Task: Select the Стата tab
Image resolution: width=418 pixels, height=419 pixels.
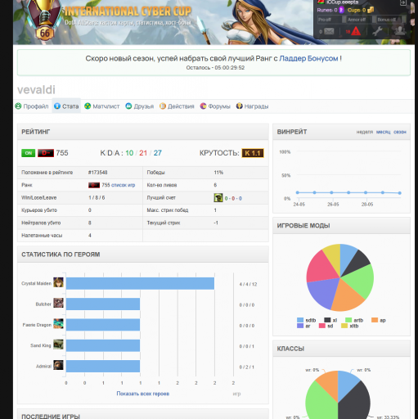Action: pyautogui.click(x=66, y=106)
